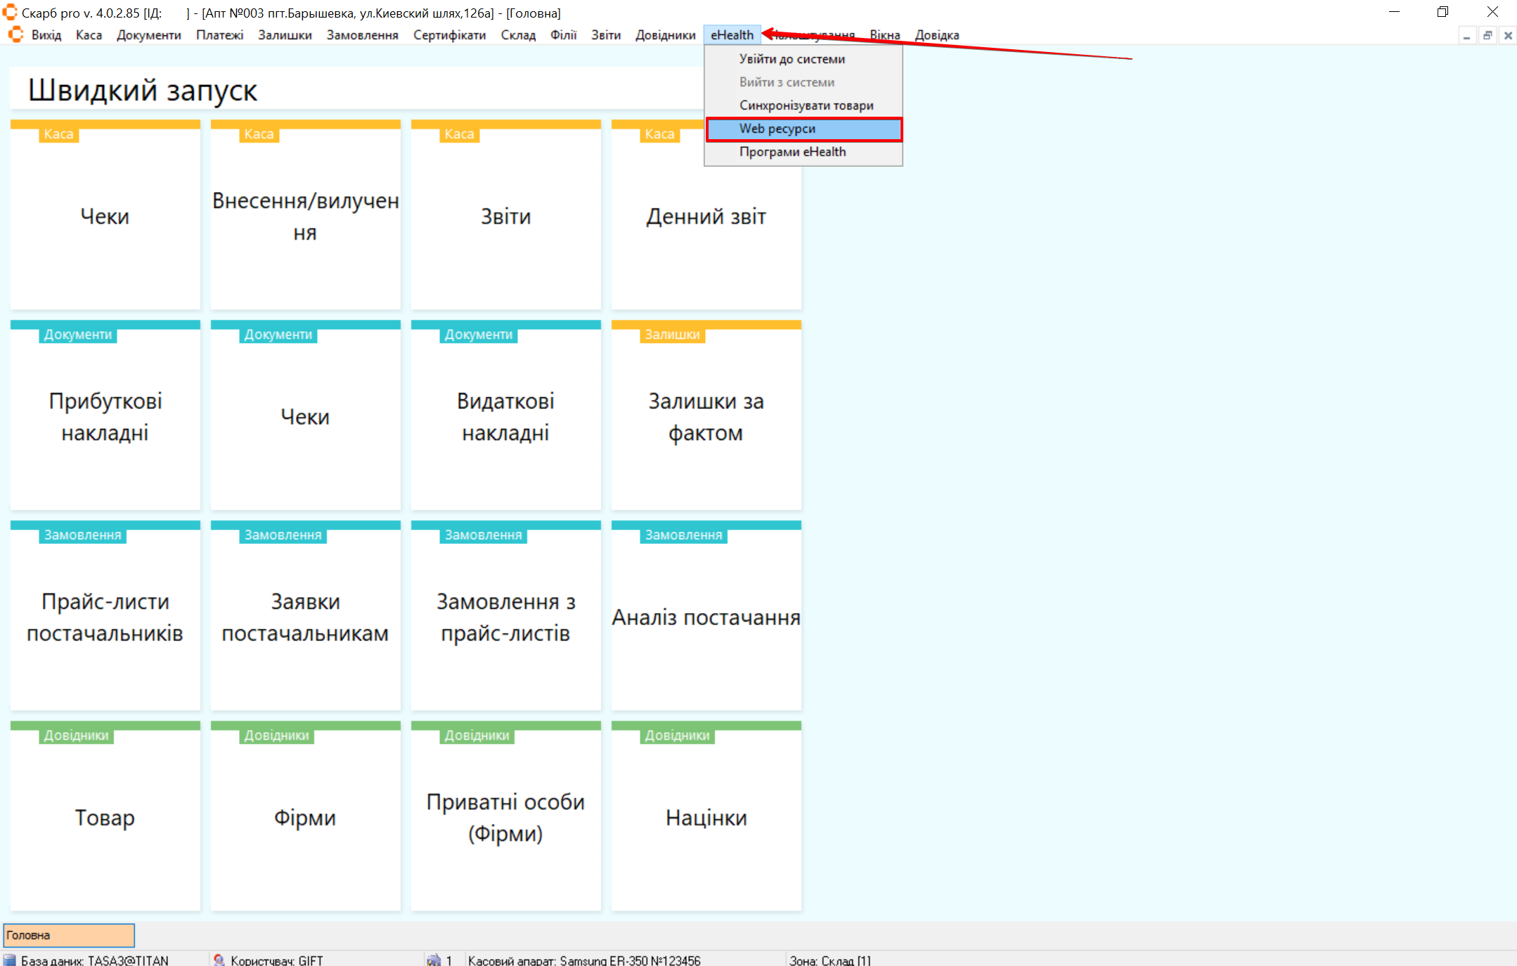Image resolution: width=1517 pixels, height=966 pixels.
Task: Close the inner Головна child window
Action: [1508, 35]
